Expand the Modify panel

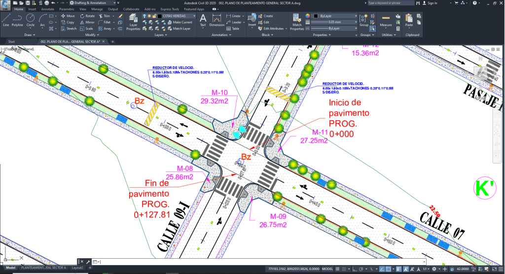pos(92,35)
